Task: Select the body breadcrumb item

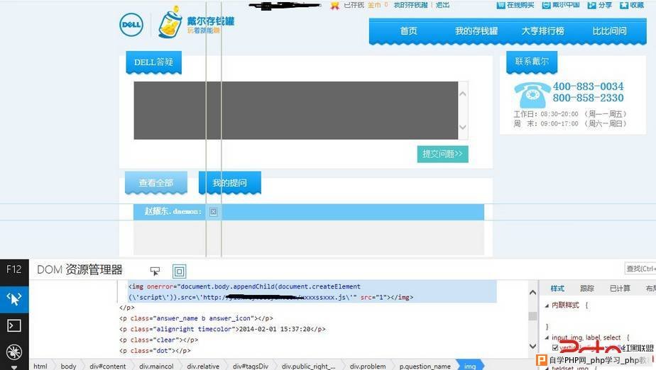Action: [x=68, y=366]
